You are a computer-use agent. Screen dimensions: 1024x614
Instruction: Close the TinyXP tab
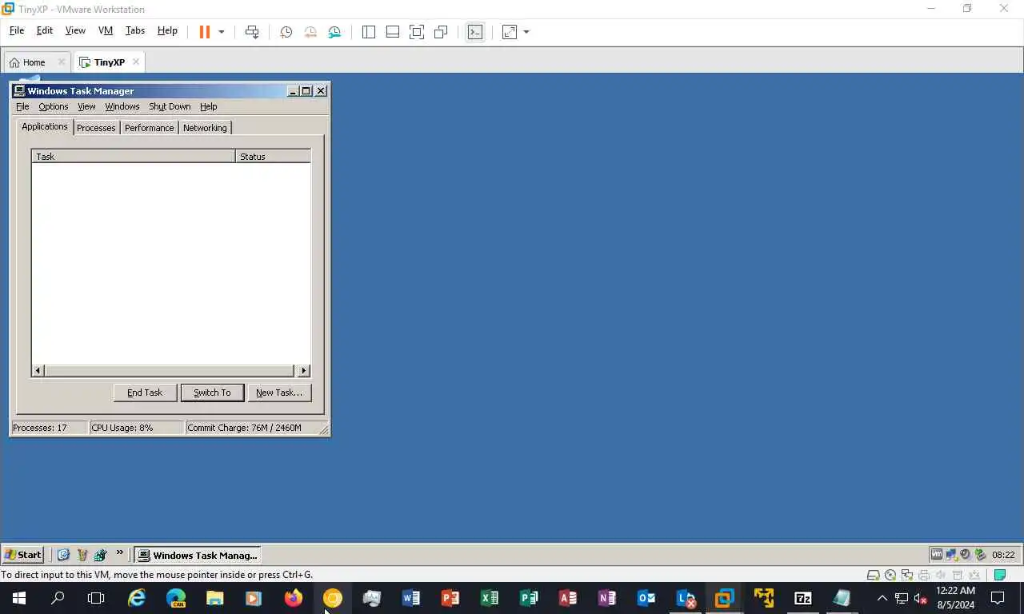coord(136,62)
